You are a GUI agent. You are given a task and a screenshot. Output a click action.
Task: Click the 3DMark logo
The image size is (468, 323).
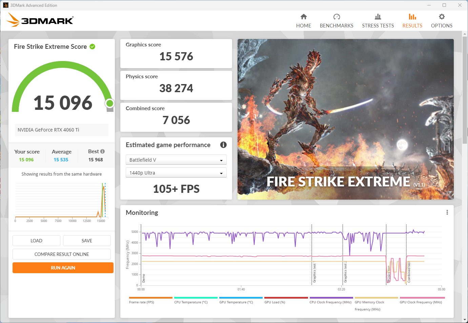[x=40, y=20]
